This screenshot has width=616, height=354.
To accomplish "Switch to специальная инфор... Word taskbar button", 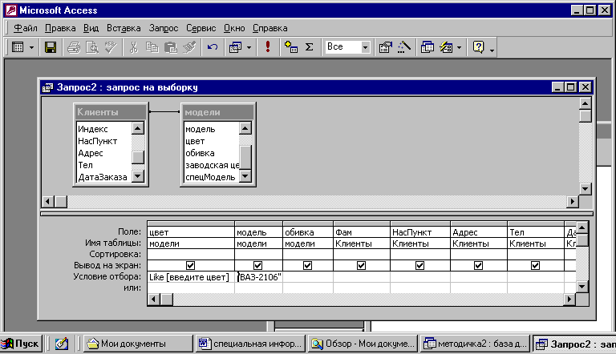I will [251, 344].
